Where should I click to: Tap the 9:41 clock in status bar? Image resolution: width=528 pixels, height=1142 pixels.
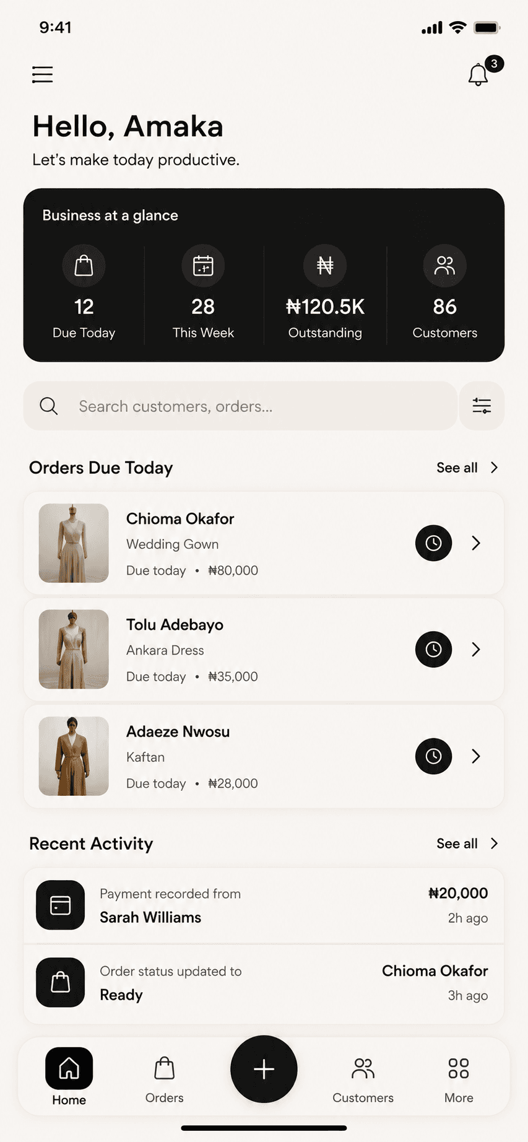click(55, 27)
